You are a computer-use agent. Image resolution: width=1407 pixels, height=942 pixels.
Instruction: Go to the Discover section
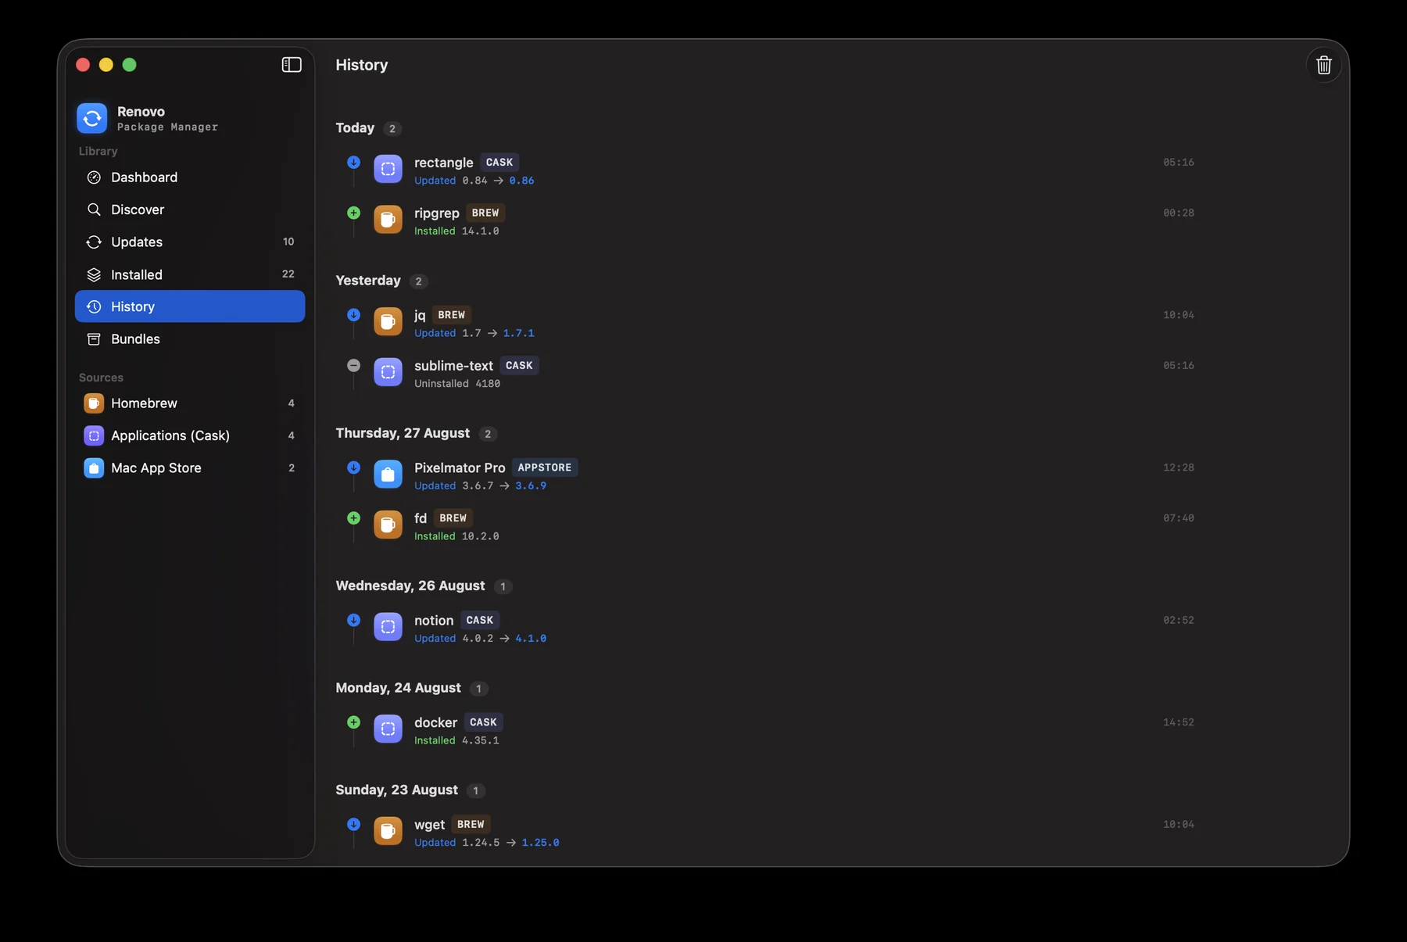(x=190, y=210)
